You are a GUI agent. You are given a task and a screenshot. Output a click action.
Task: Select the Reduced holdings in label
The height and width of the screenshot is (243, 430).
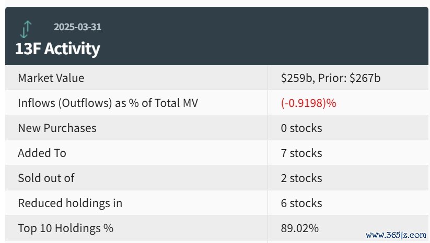pos(70,203)
